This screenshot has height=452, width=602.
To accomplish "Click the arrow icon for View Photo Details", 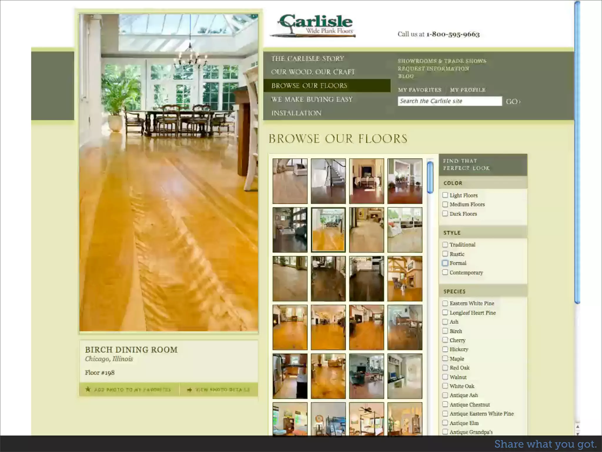I will point(190,390).
